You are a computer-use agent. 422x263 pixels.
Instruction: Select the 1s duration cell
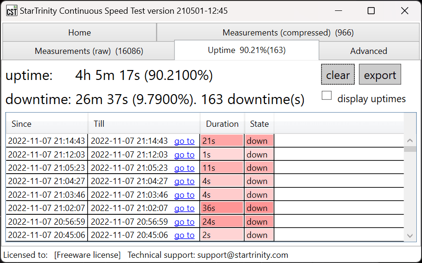[222, 154]
